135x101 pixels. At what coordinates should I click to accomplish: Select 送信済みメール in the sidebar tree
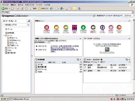point(14,40)
